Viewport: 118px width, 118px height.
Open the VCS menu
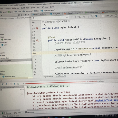click(x=39, y=7)
